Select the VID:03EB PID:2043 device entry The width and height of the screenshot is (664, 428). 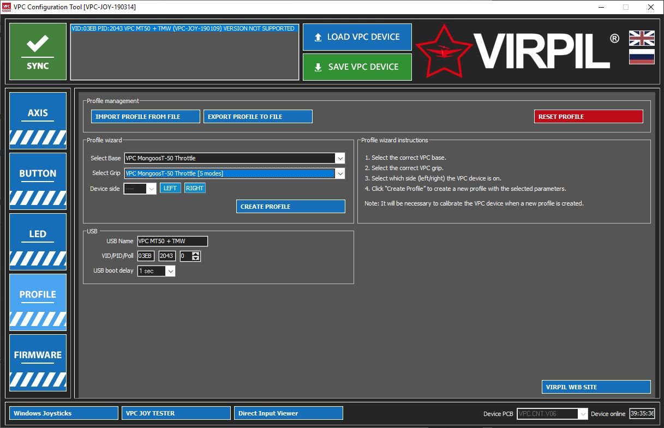tap(184, 28)
